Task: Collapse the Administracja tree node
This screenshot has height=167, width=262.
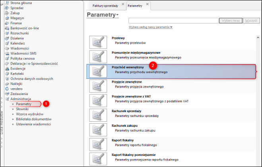Action: pyautogui.click(x=7, y=99)
